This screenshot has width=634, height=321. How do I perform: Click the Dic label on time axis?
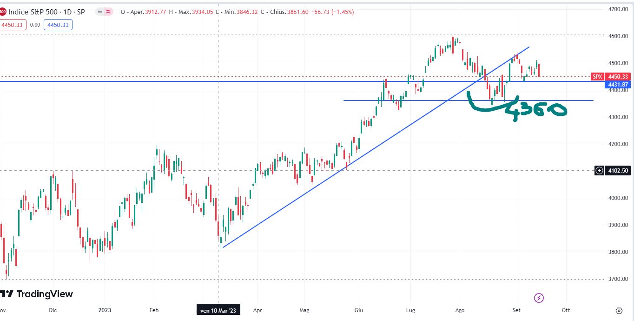click(x=53, y=310)
